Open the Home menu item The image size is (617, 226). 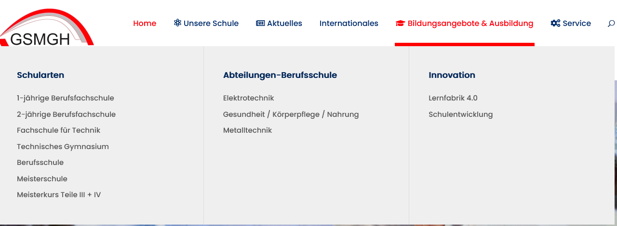click(145, 23)
